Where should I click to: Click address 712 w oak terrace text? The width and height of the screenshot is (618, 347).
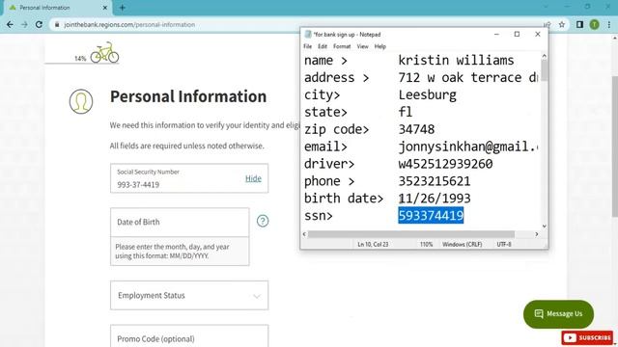click(x=468, y=77)
